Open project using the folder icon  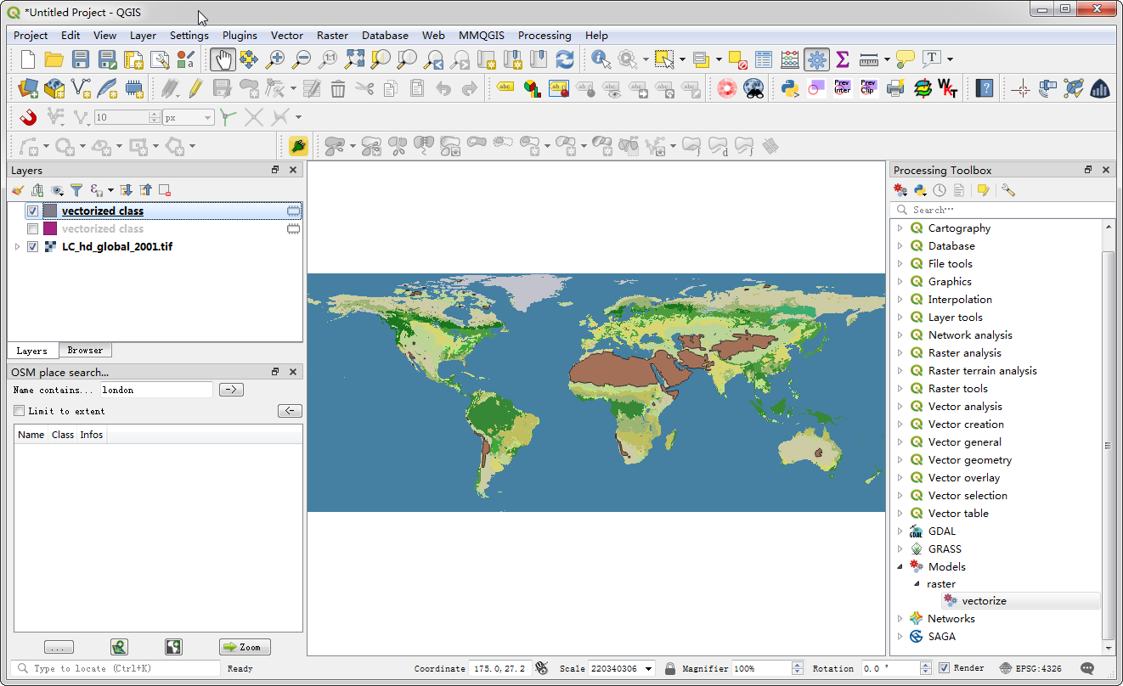point(54,59)
